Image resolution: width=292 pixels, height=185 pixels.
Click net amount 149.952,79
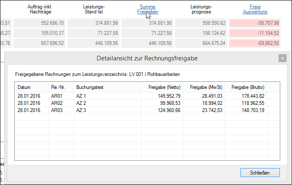(x=169, y=96)
